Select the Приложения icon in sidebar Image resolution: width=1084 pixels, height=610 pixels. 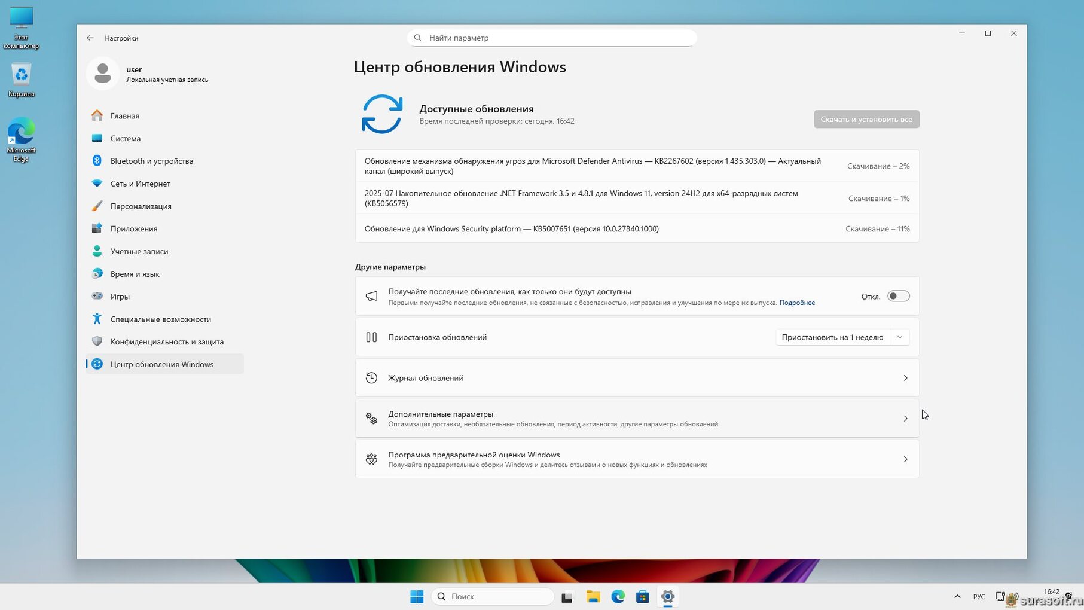click(97, 228)
